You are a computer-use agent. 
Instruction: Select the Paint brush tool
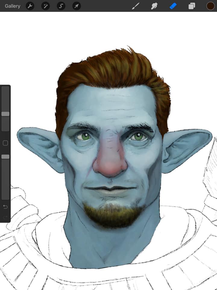point(136,6)
